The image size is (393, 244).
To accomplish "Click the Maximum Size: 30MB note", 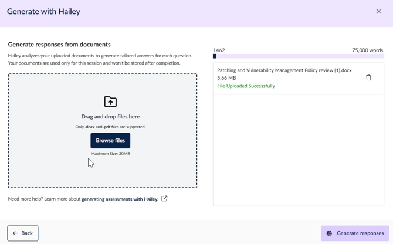I will pyautogui.click(x=110, y=154).
